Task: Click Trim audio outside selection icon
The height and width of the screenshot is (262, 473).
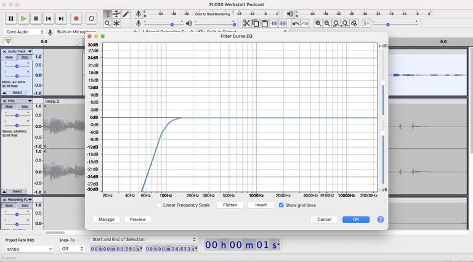Action: pyautogui.click(x=274, y=23)
